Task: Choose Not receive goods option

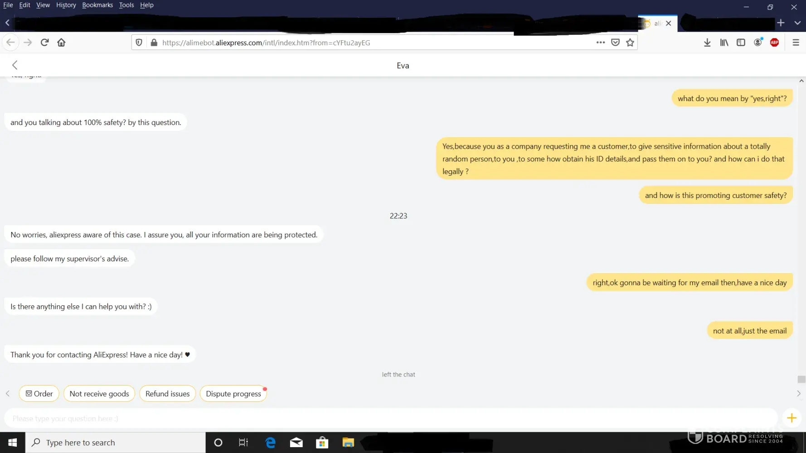Action: click(x=99, y=394)
